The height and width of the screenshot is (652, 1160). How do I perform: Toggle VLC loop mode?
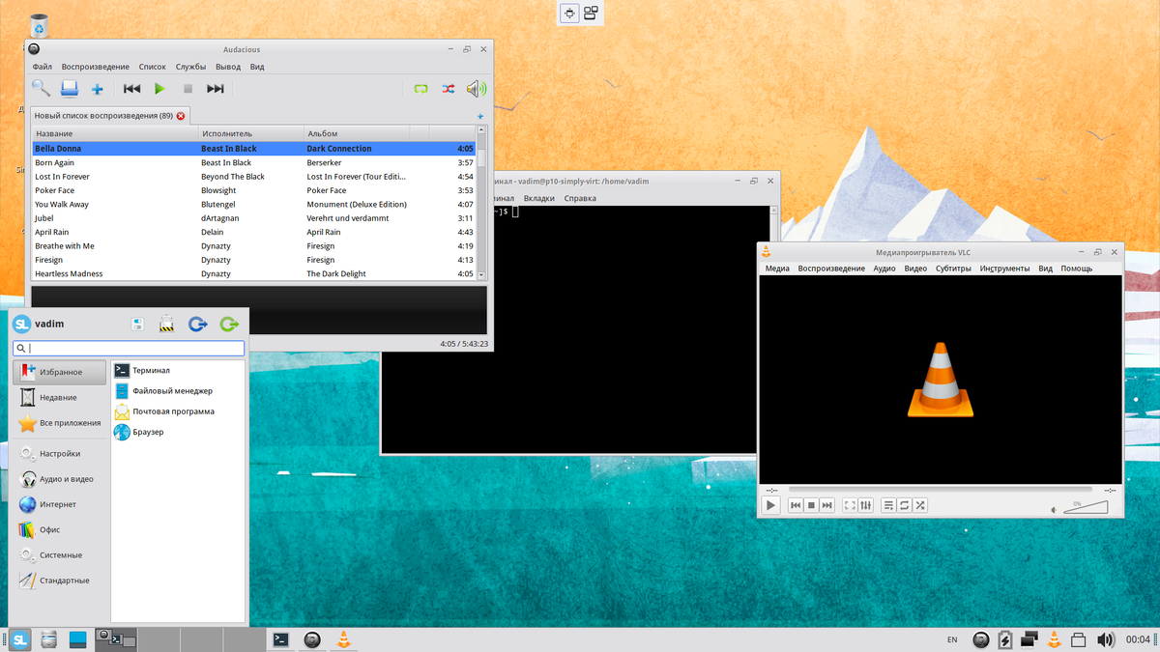904,505
